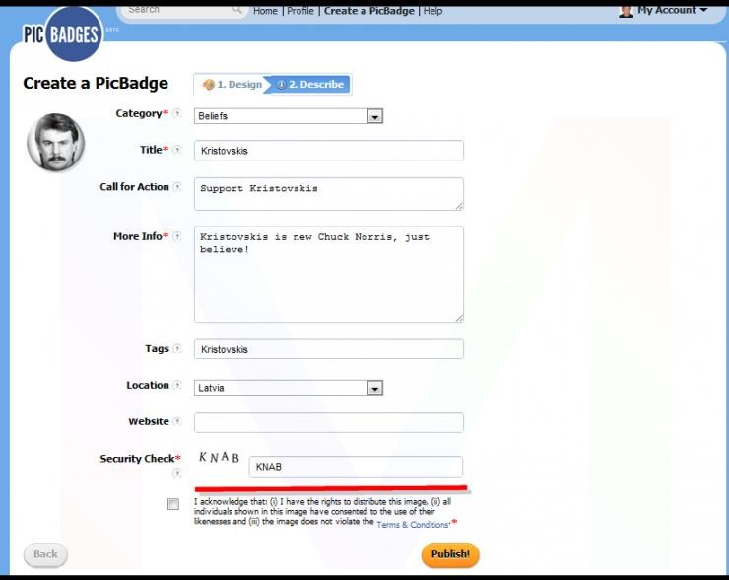The image size is (729, 580).
Task: Switch to the 1. Design step tab
Action: click(232, 85)
